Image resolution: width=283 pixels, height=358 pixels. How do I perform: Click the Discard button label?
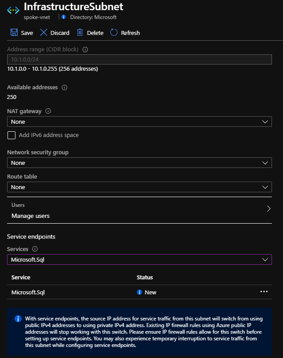(x=60, y=33)
